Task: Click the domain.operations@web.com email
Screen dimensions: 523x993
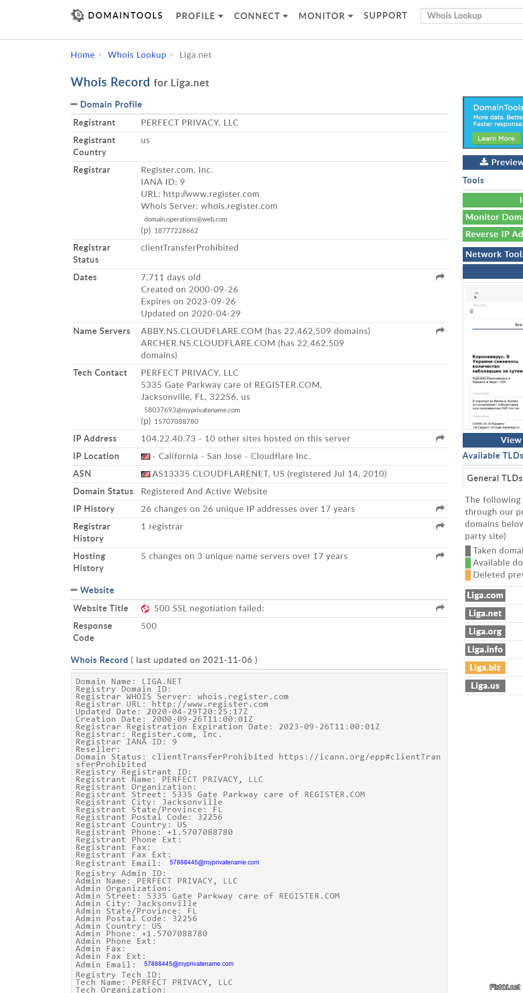Action: (x=185, y=219)
